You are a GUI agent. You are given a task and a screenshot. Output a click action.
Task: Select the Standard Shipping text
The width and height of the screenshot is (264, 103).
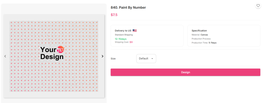point(124,35)
